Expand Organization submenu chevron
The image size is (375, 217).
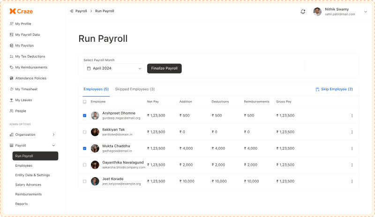(53, 135)
